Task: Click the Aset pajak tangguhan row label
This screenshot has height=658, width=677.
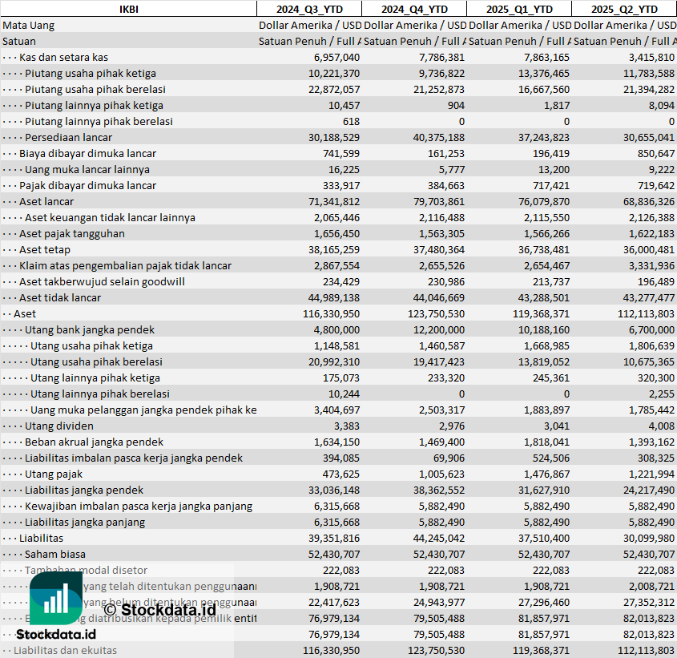Action: pos(71,233)
